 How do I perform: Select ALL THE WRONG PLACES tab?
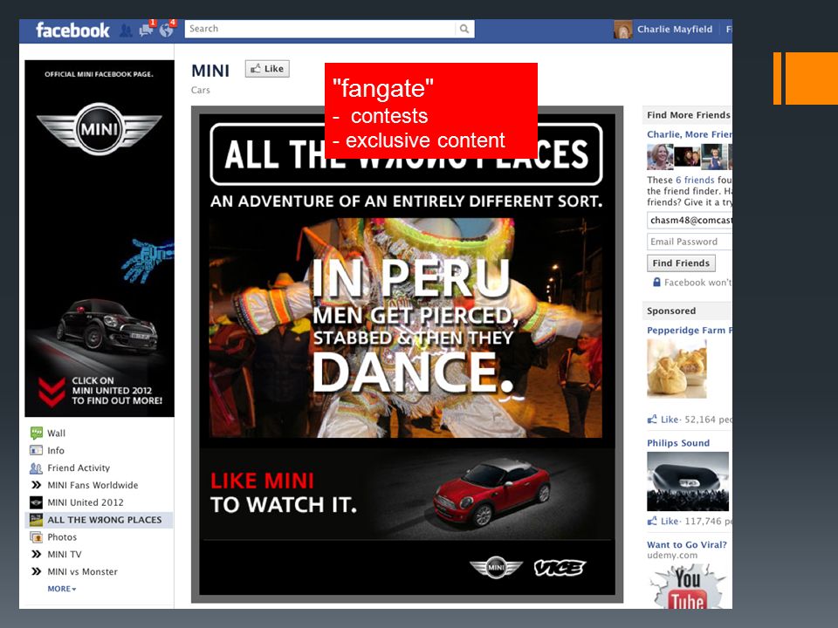pos(104,520)
